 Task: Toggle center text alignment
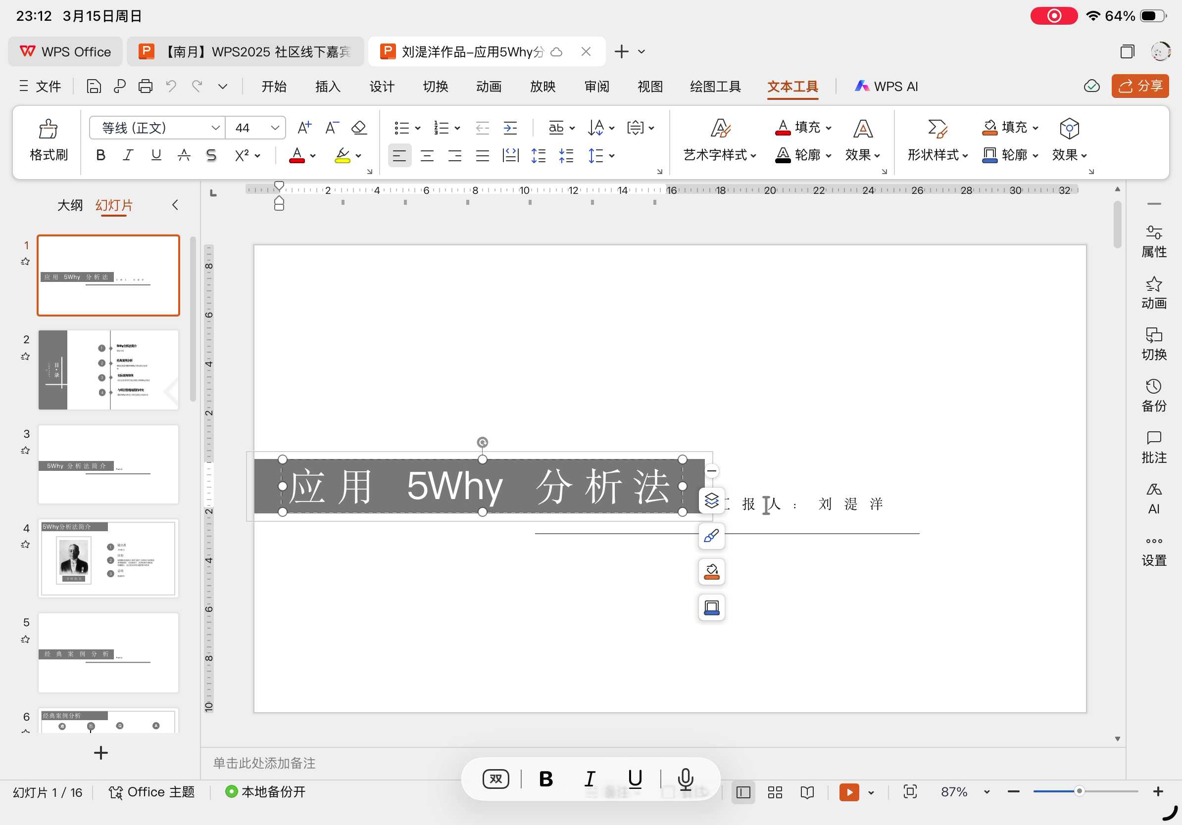tap(427, 155)
